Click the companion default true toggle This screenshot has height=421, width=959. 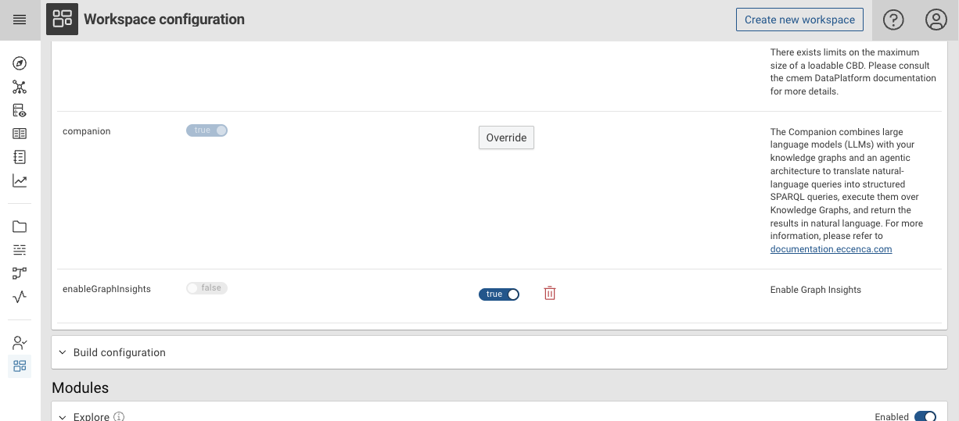(207, 130)
